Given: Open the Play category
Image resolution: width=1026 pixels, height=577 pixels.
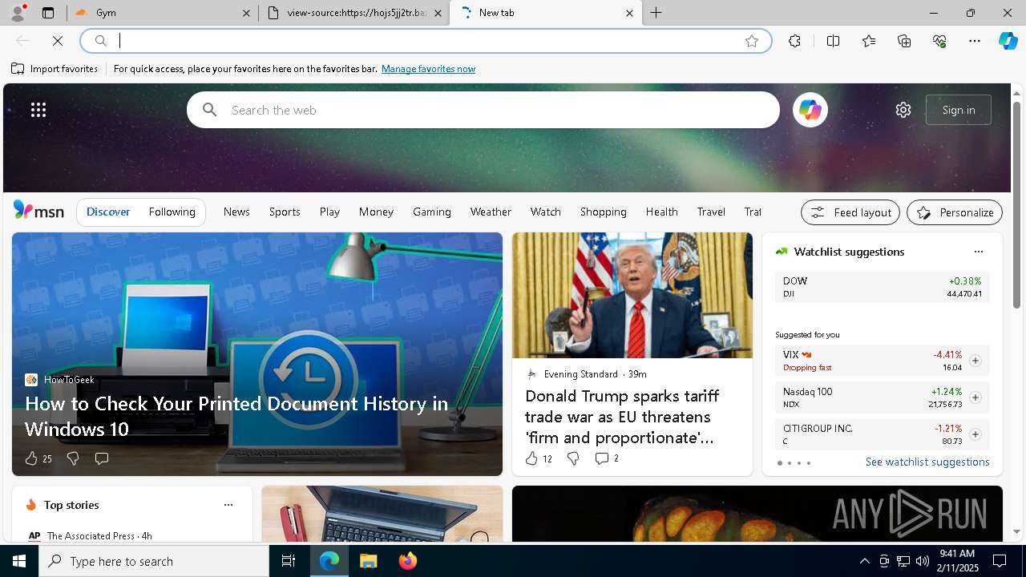Looking at the screenshot, I should coord(329,212).
